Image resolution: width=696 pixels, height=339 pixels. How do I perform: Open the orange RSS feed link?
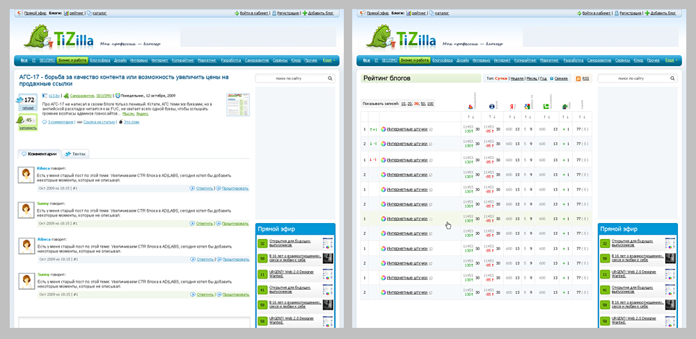pos(582,78)
